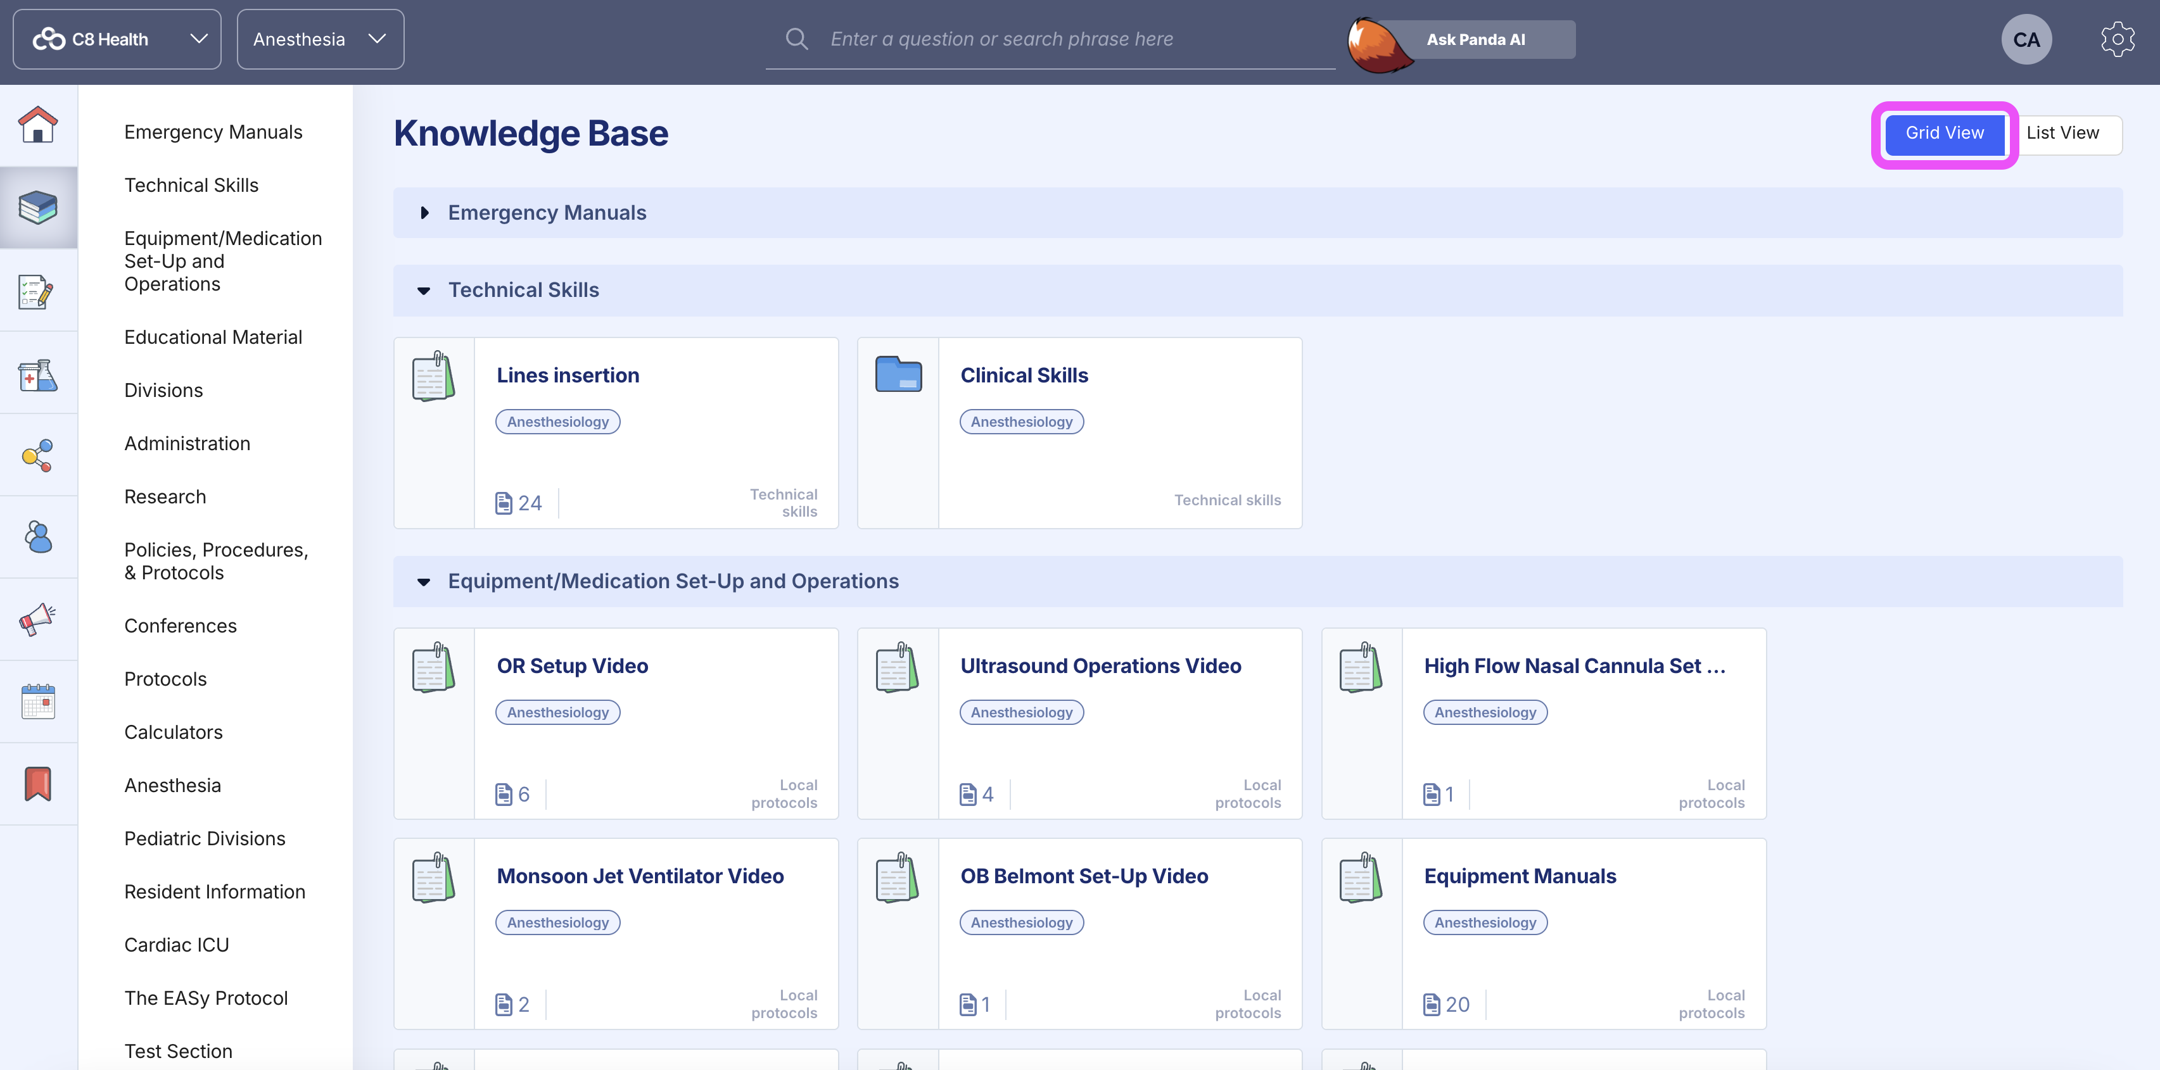Open the people contacts icon
2160x1070 pixels.
coord(38,537)
